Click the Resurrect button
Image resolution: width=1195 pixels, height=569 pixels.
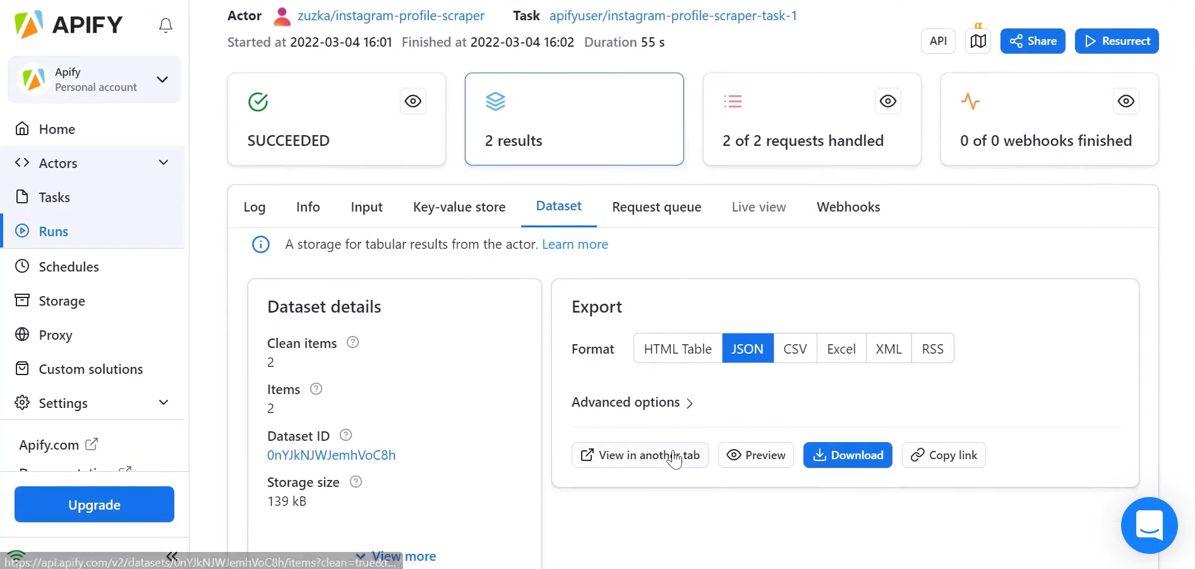[1117, 41]
